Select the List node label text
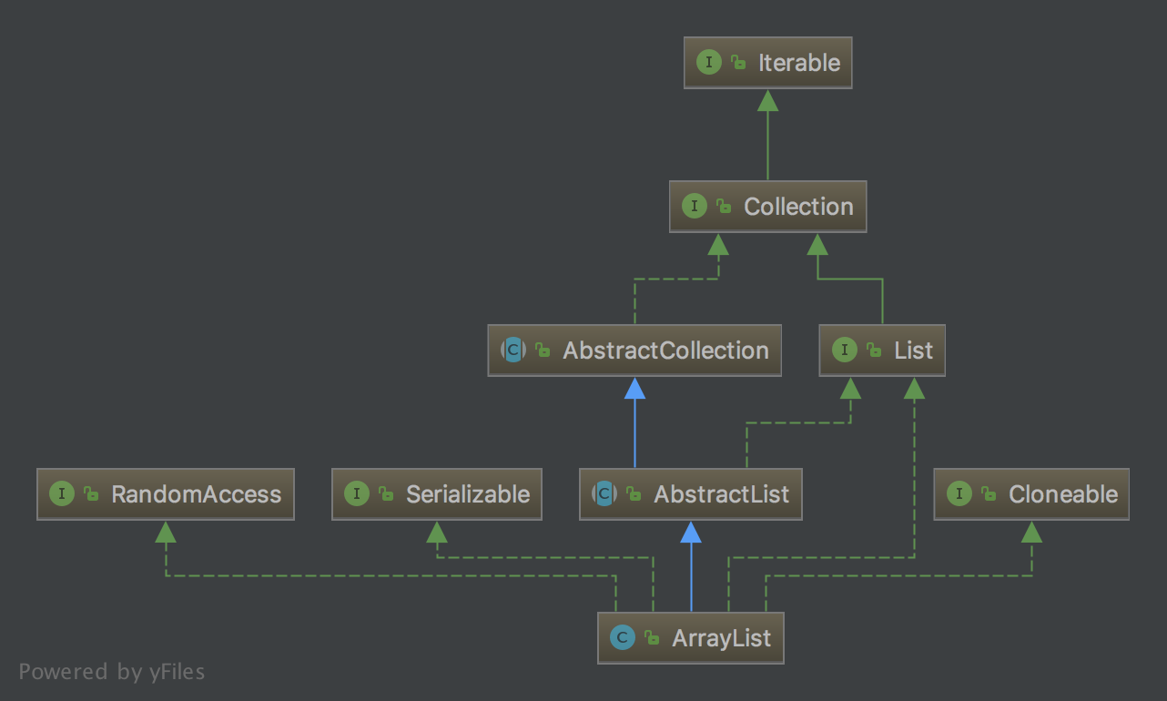The width and height of the screenshot is (1167, 701). coord(913,350)
